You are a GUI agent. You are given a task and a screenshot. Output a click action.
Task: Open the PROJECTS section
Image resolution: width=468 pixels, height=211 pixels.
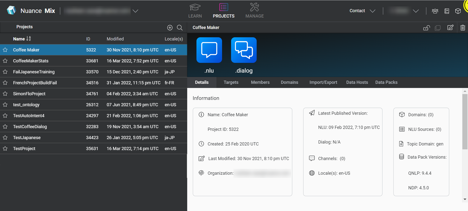pos(223,11)
